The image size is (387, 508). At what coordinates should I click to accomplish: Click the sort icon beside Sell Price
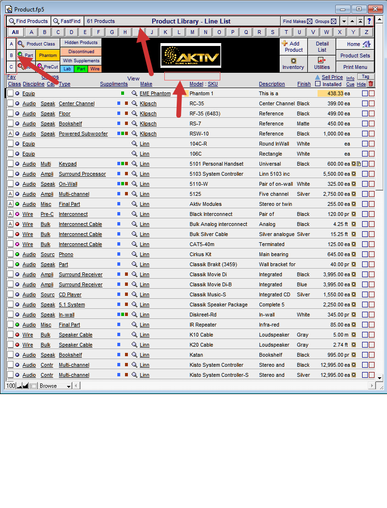(x=318, y=77)
